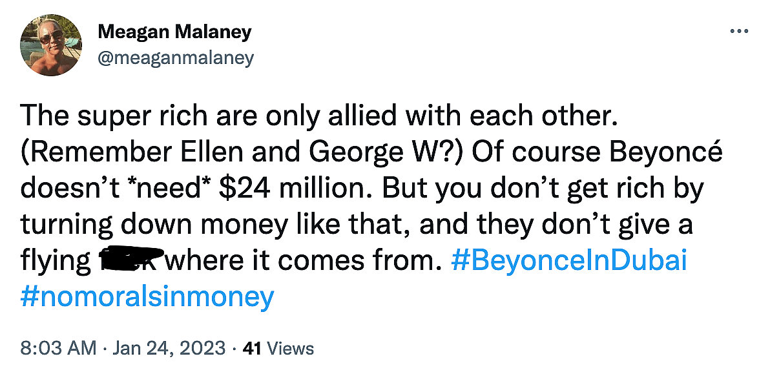Click Meagan Malaney's profile avatar photo
Image resolution: width=770 pixels, height=372 pixels.
(51, 45)
